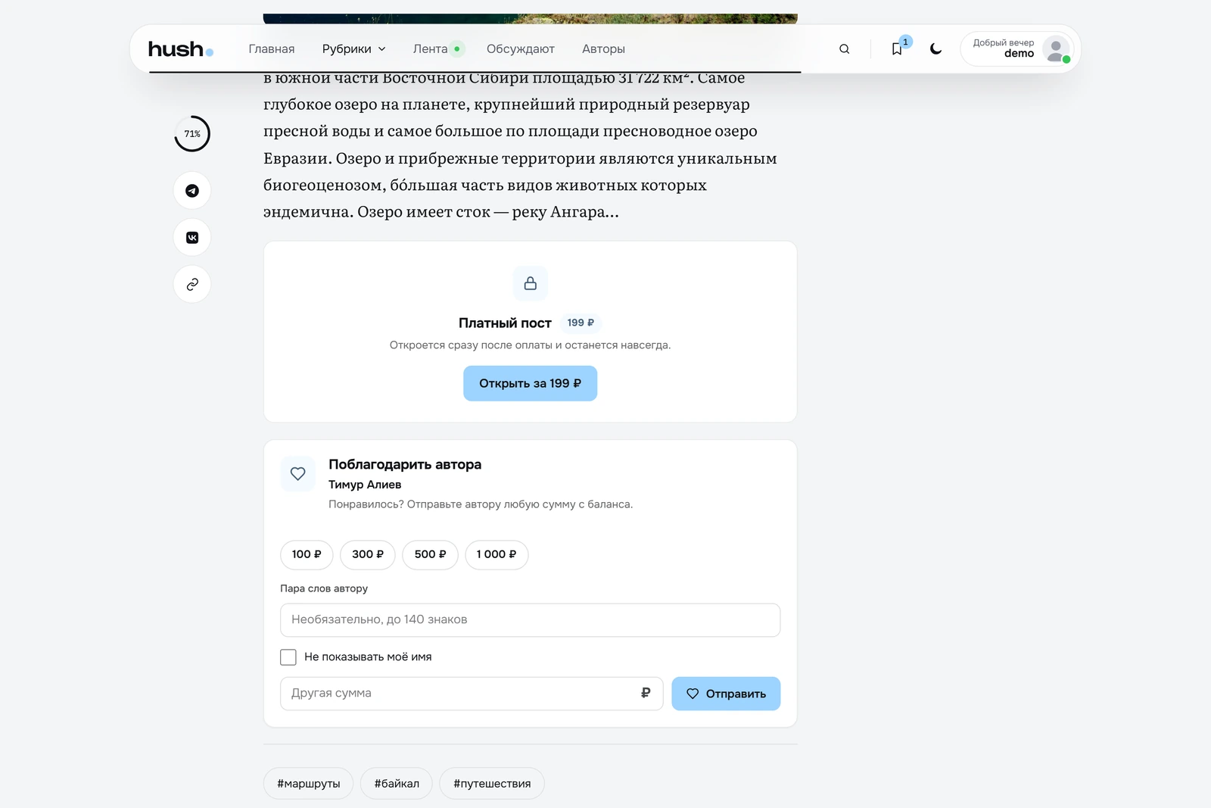Open bookmarks icon with badge
This screenshot has height=808, width=1211.
pyautogui.click(x=898, y=48)
